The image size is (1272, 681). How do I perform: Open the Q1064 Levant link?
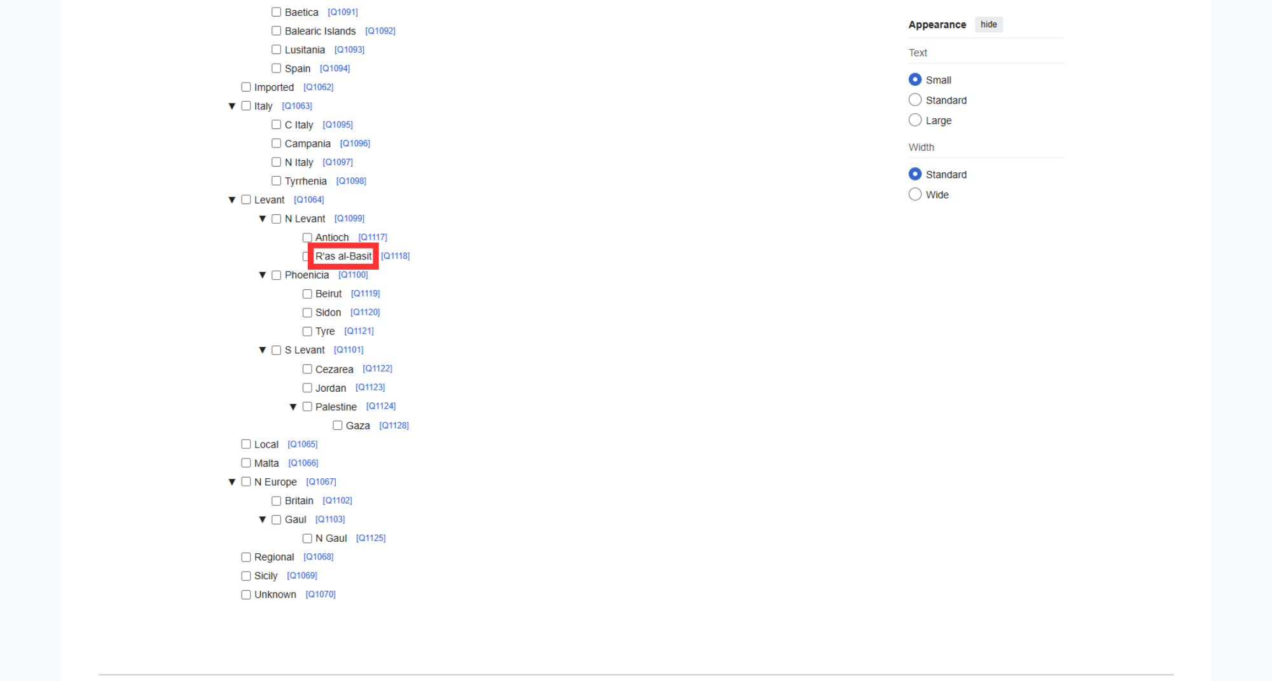[x=309, y=200]
